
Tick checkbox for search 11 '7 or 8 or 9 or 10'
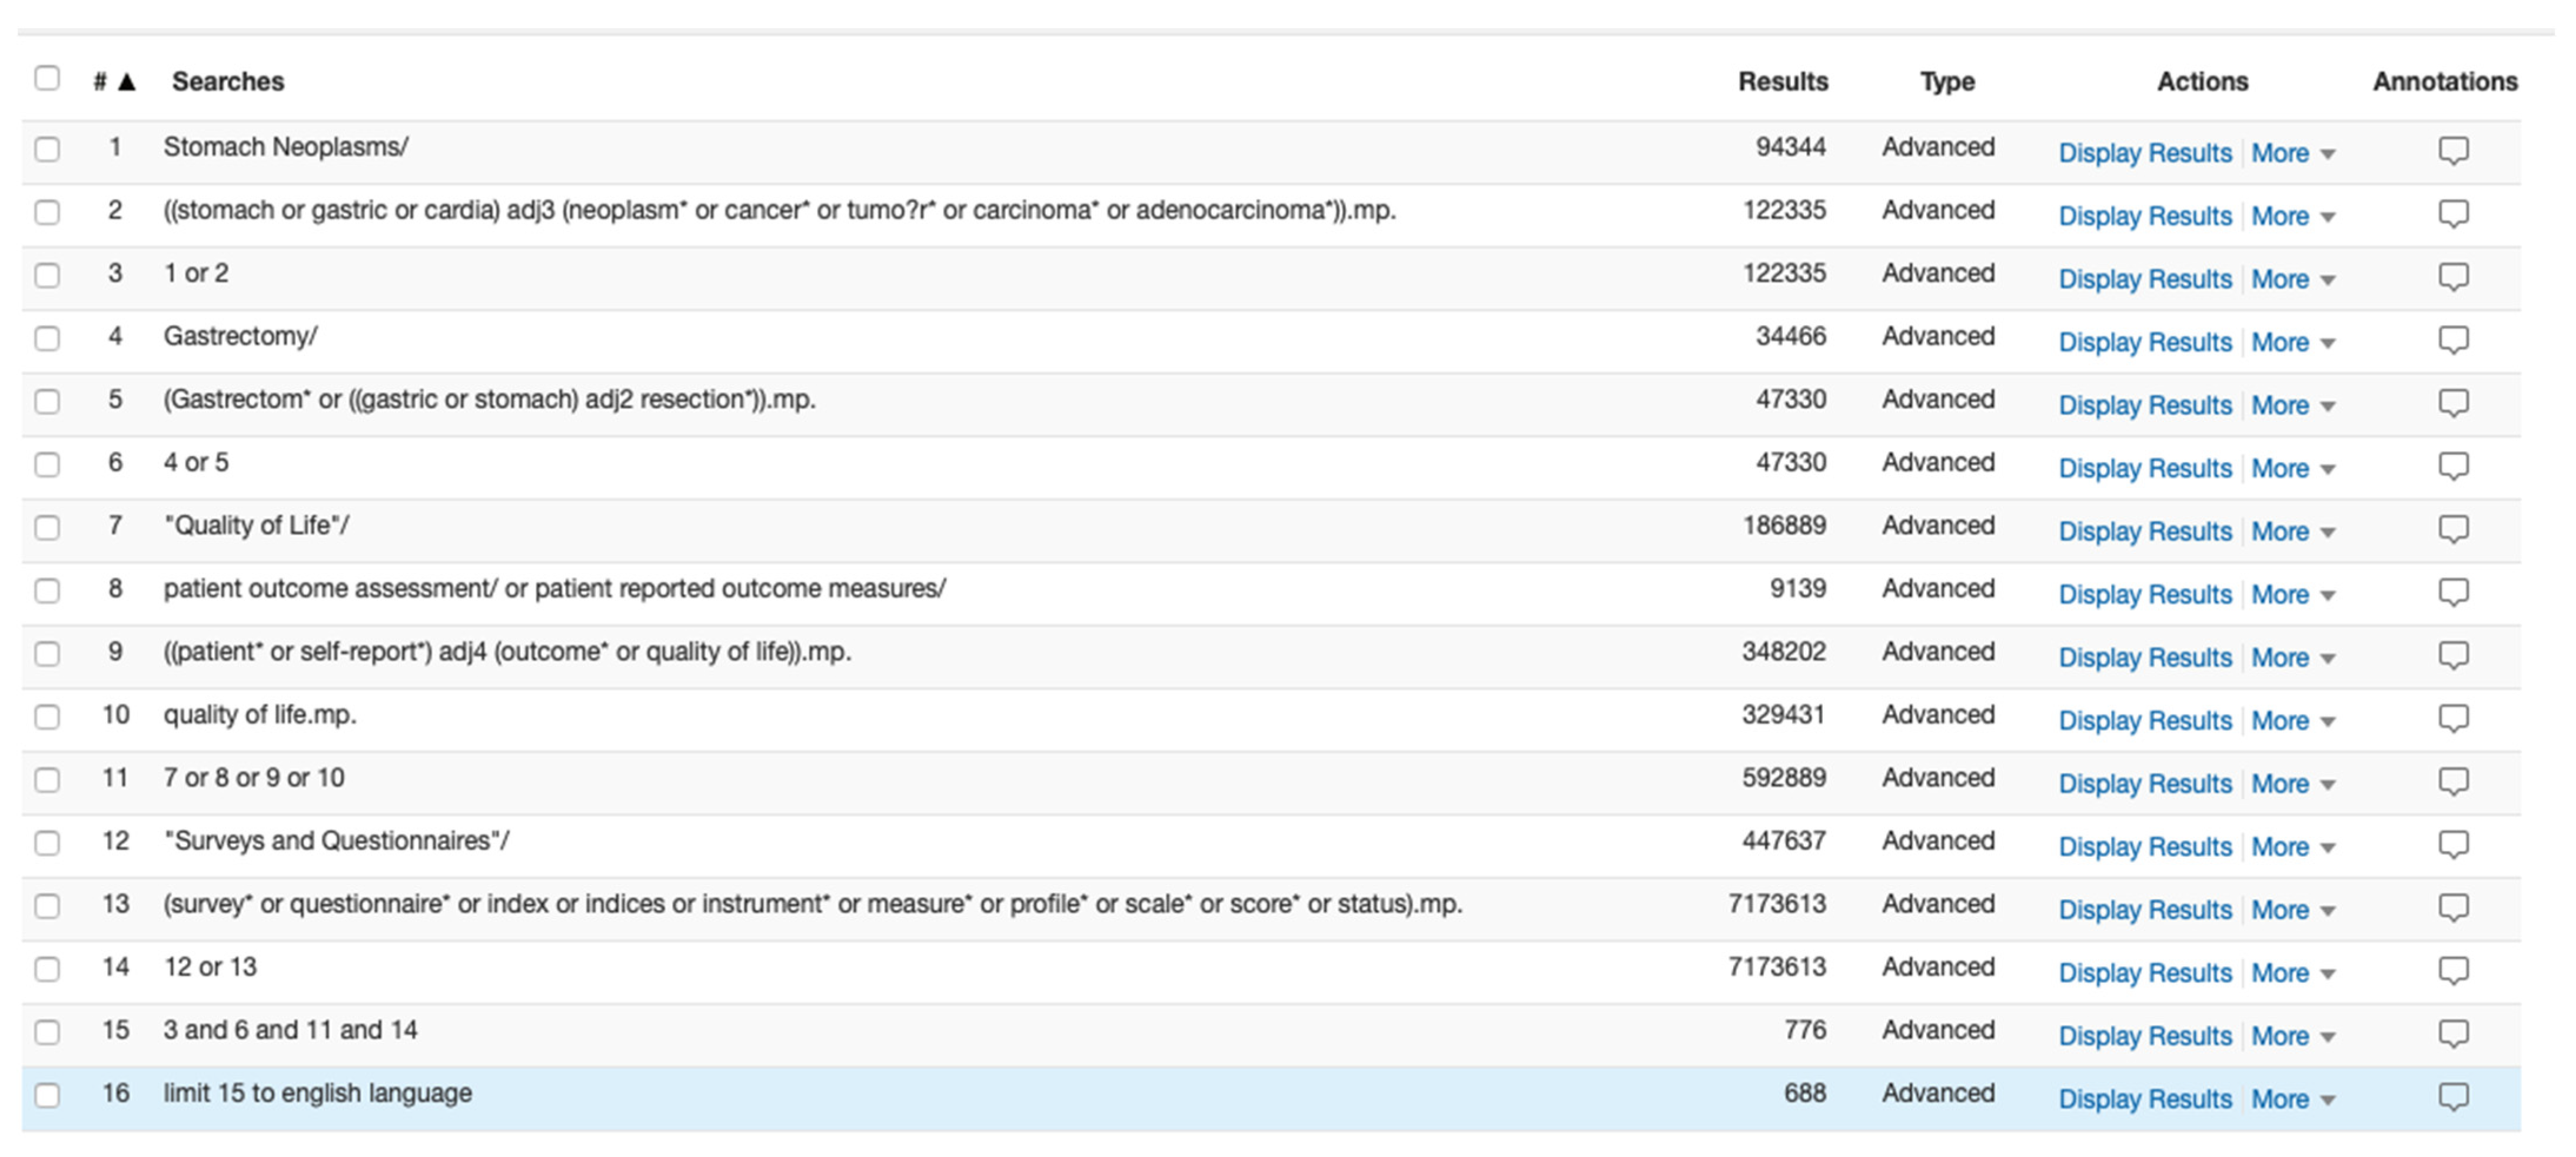(x=47, y=779)
